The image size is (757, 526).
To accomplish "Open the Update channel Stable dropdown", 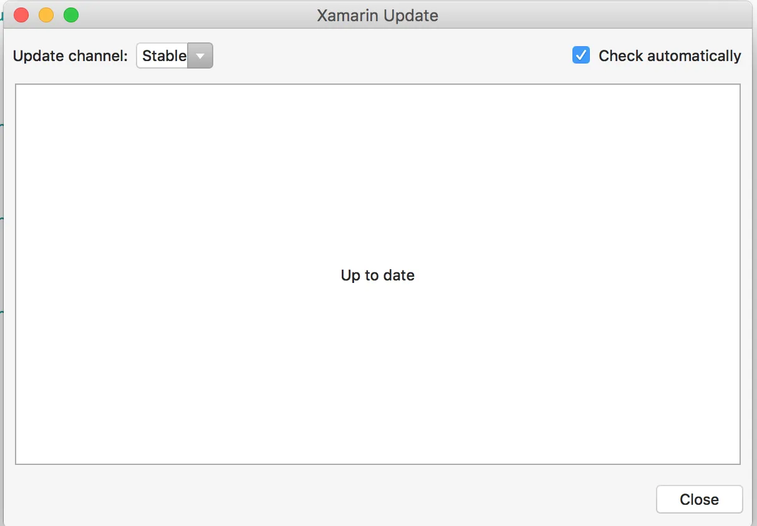I will click(x=175, y=55).
